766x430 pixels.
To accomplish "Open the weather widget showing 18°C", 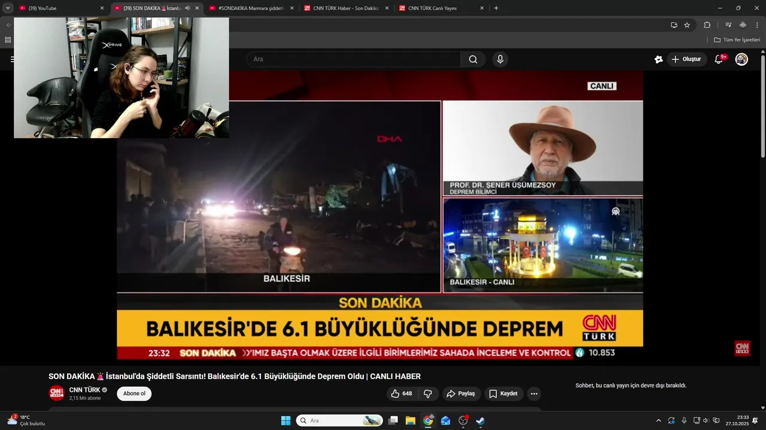I will [x=27, y=420].
